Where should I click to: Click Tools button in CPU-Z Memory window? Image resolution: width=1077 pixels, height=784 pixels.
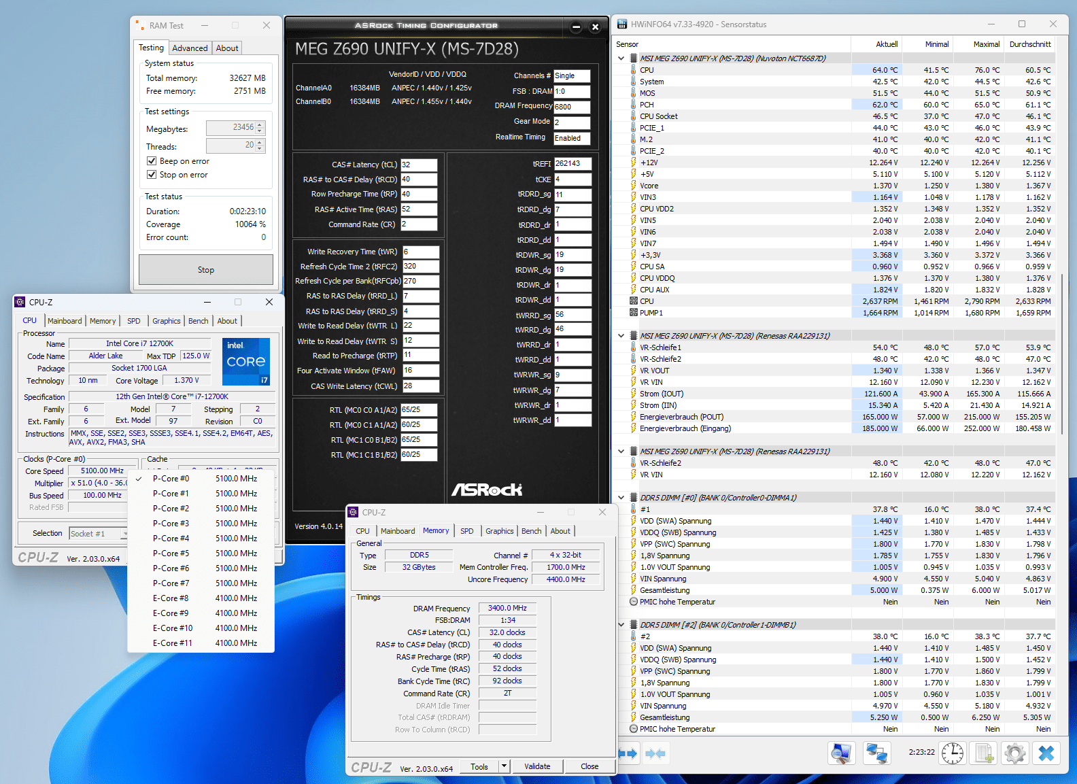(x=479, y=766)
